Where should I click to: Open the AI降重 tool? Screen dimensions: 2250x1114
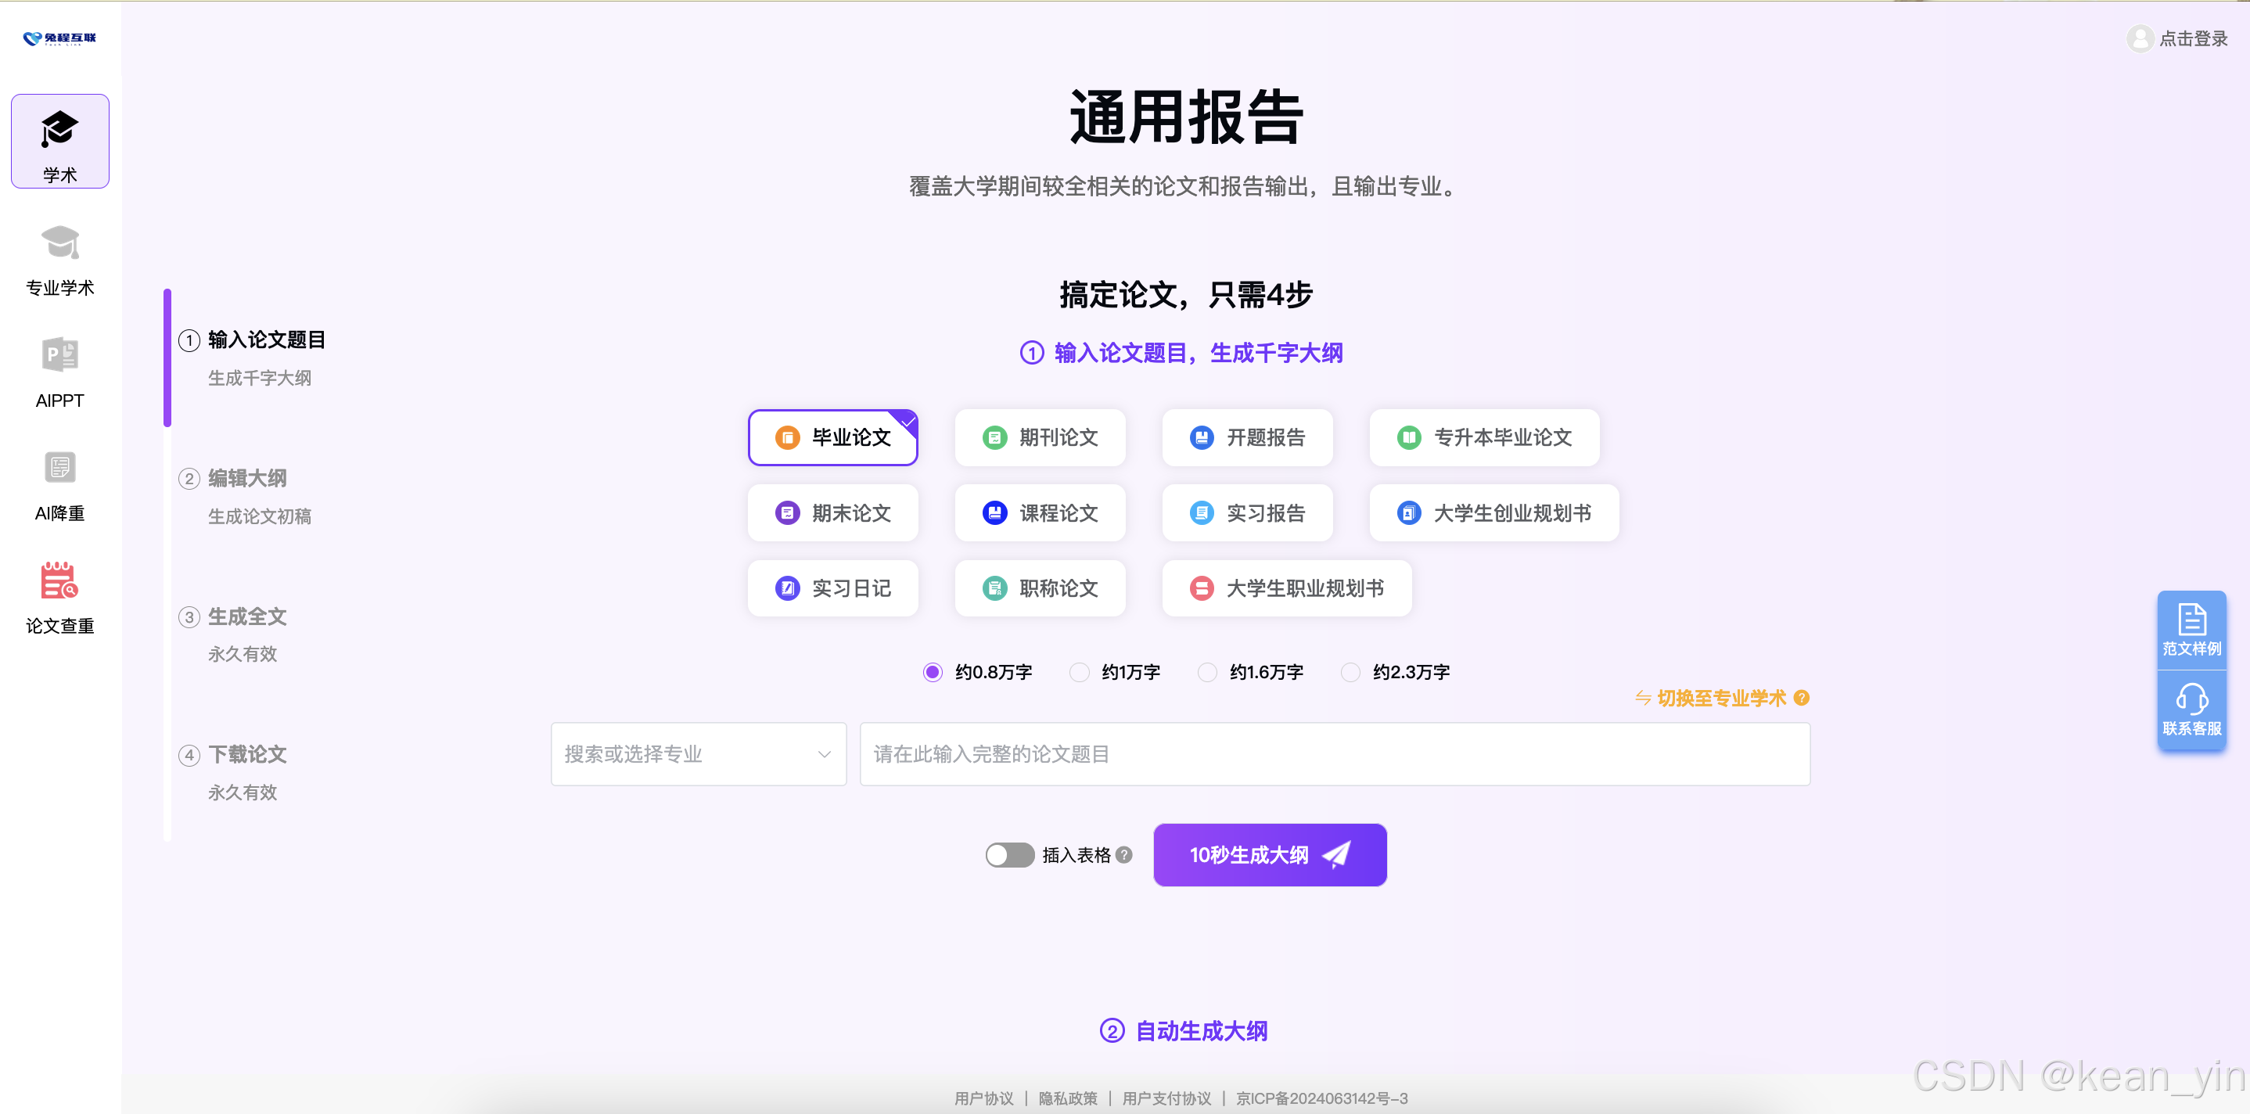(59, 486)
